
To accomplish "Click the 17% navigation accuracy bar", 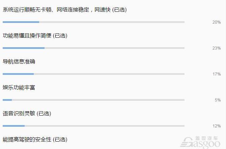I will coord(93,74).
